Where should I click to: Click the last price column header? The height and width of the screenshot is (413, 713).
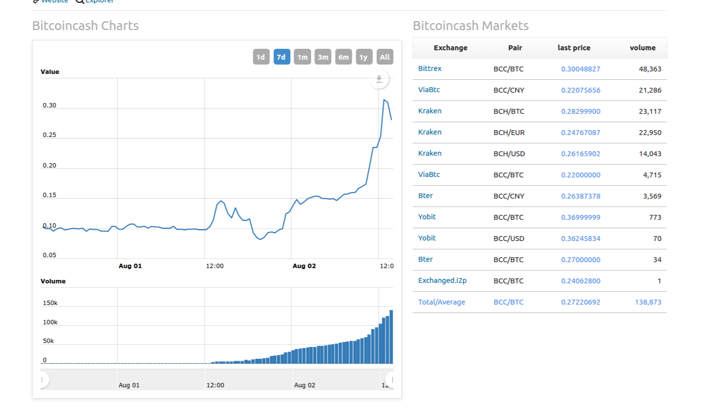574,48
